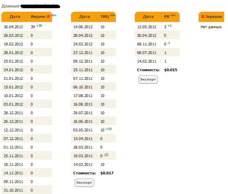
Task: Click date 14.02.2011 in PR table
Action: coord(147,62)
